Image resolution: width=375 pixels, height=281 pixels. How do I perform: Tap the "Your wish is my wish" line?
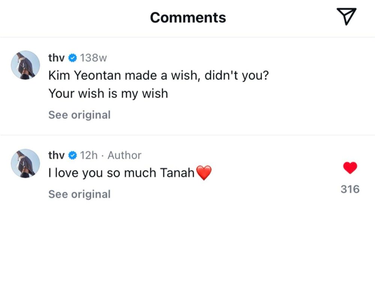coord(108,94)
